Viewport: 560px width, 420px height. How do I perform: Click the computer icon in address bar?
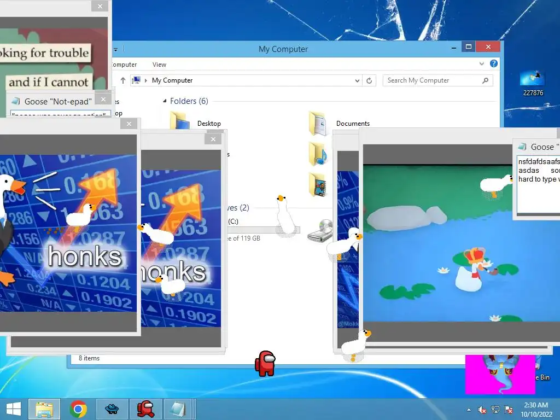point(136,80)
